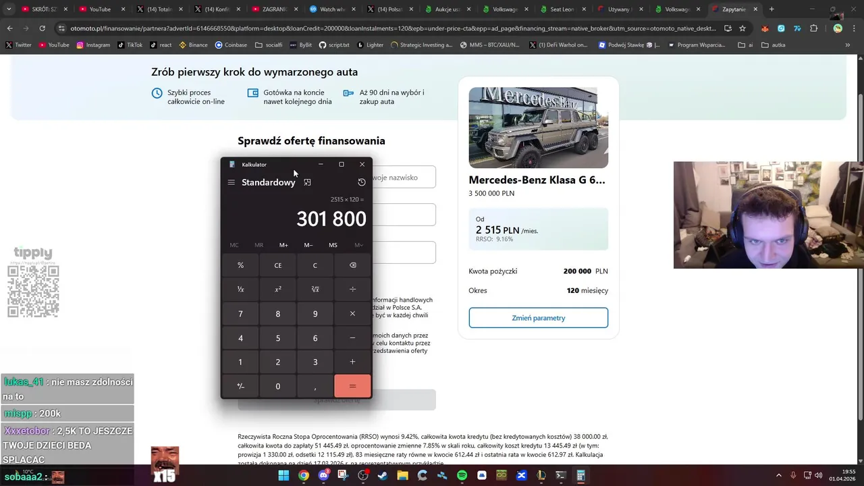The height and width of the screenshot is (486, 864).
Task: Open Chrome from the taskbar
Action: 304,476
